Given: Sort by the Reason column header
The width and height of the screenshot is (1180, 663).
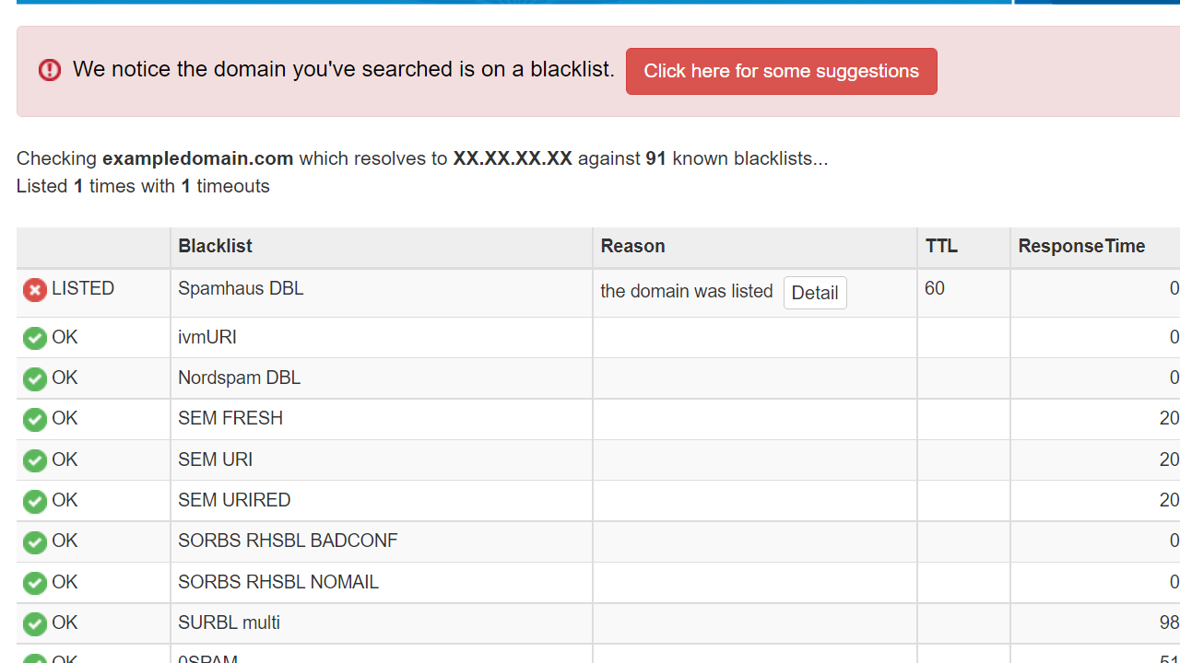Looking at the screenshot, I should point(632,246).
